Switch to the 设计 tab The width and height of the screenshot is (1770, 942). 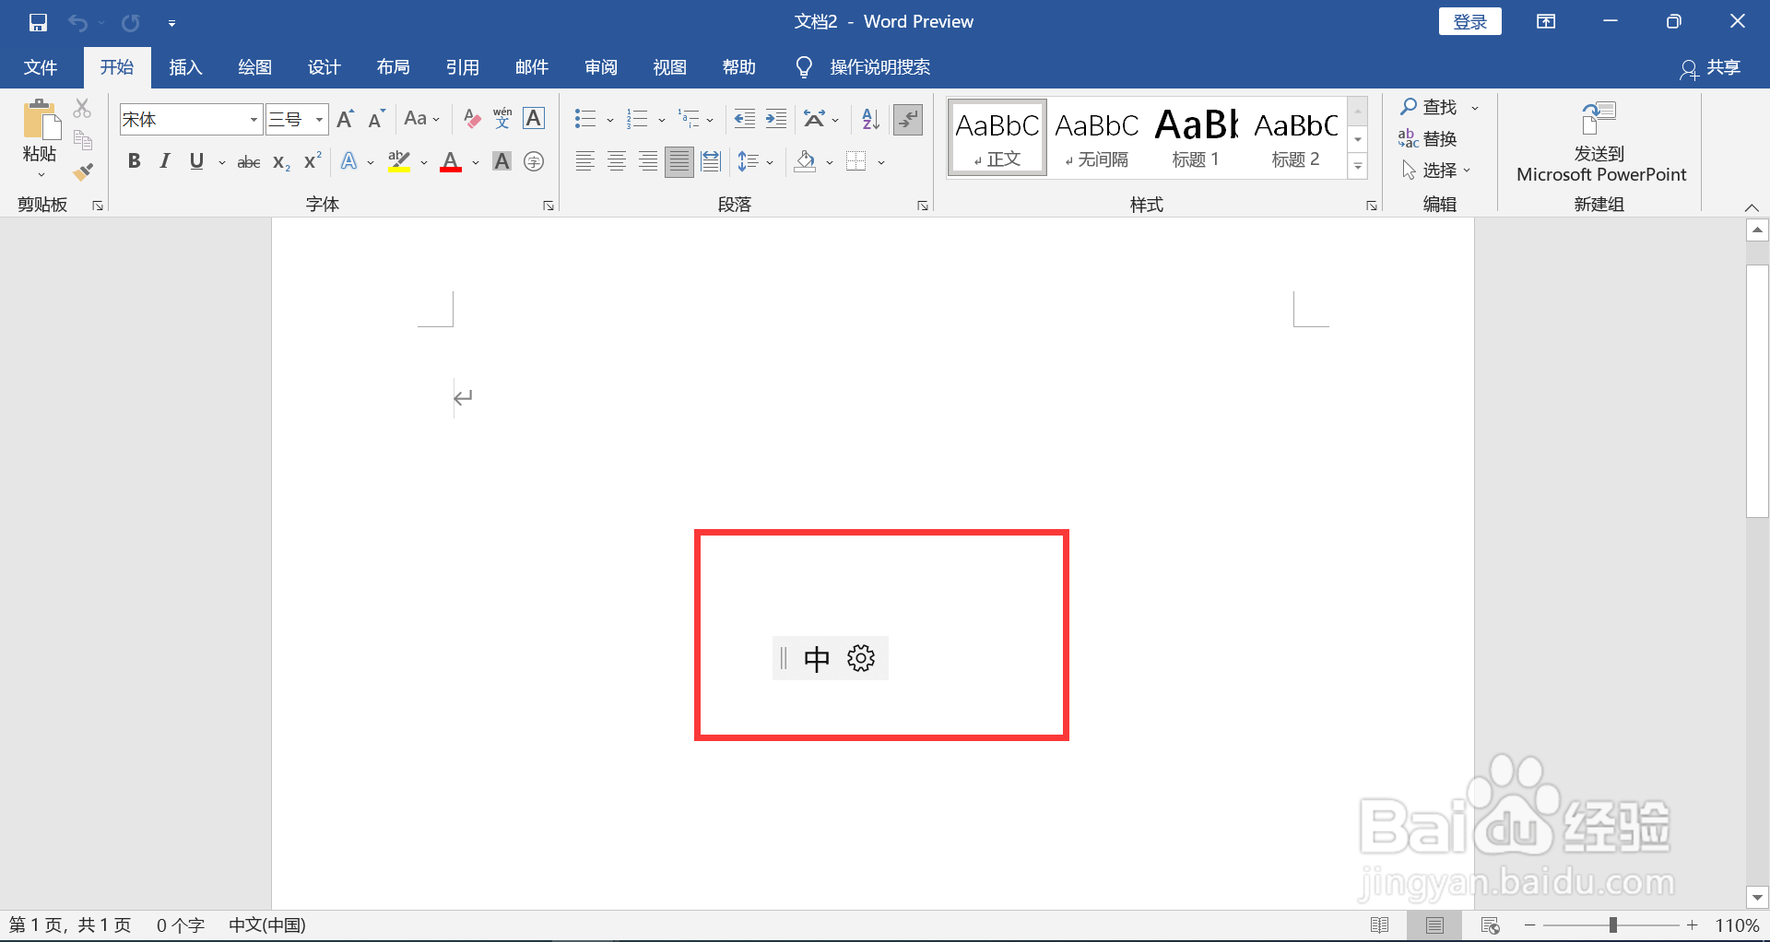coord(324,67)
